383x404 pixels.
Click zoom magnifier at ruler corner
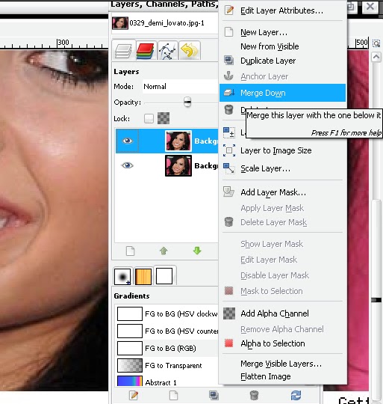pyautogui.click(x=376, y=43)
